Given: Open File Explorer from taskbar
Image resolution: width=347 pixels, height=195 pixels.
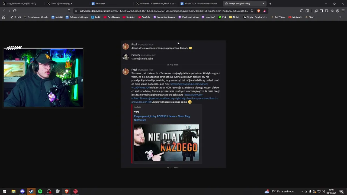Looking at the screenshot, I should point(13,191).
